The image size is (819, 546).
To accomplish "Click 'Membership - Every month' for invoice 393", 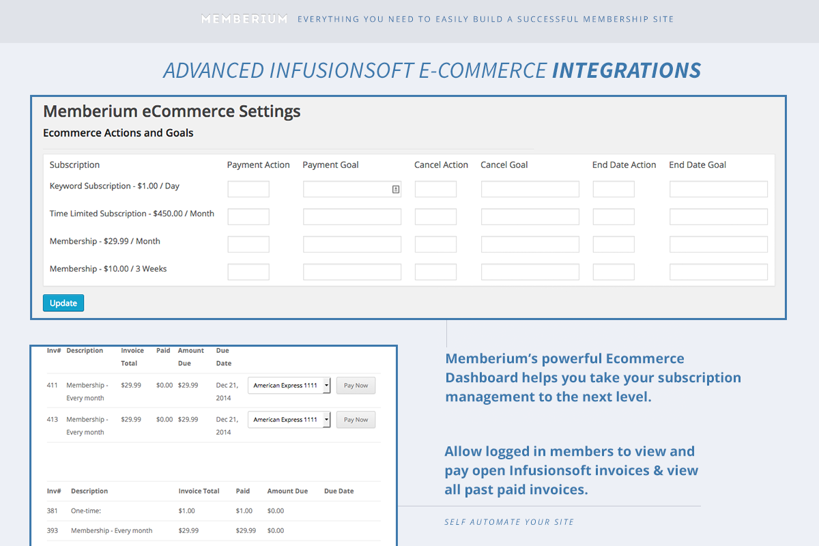I will (x=112, y=530).
